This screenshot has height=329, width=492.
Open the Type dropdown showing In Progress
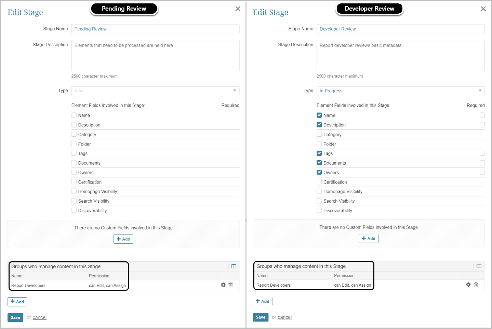click(400, 91)
